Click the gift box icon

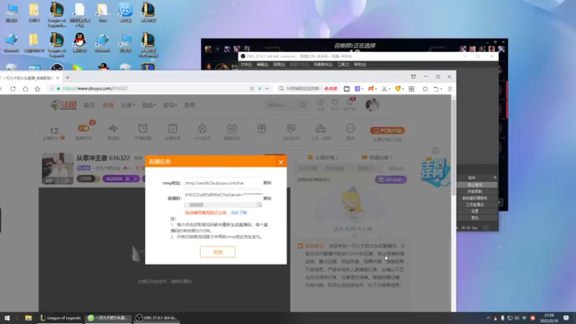[x=261, y=129]
